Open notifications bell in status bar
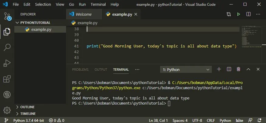The width and height of the screenshot is (266, 123). click(259, 120)
